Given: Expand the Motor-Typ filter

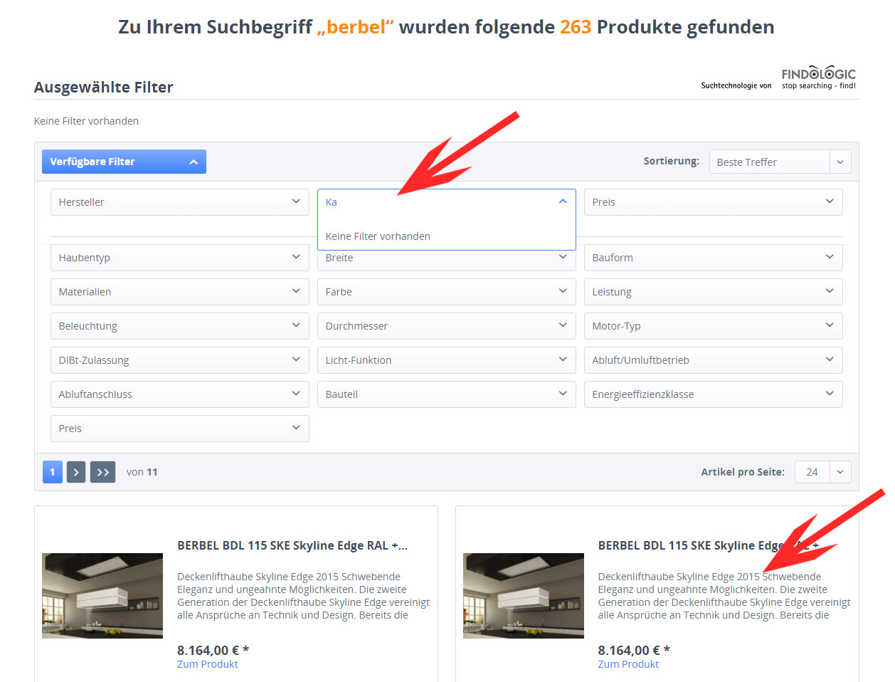Looking at the screenshot, I should point(714,326).
